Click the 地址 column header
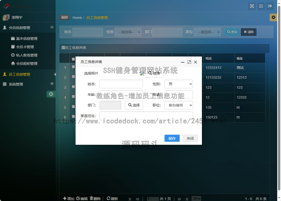 point(250,58)
